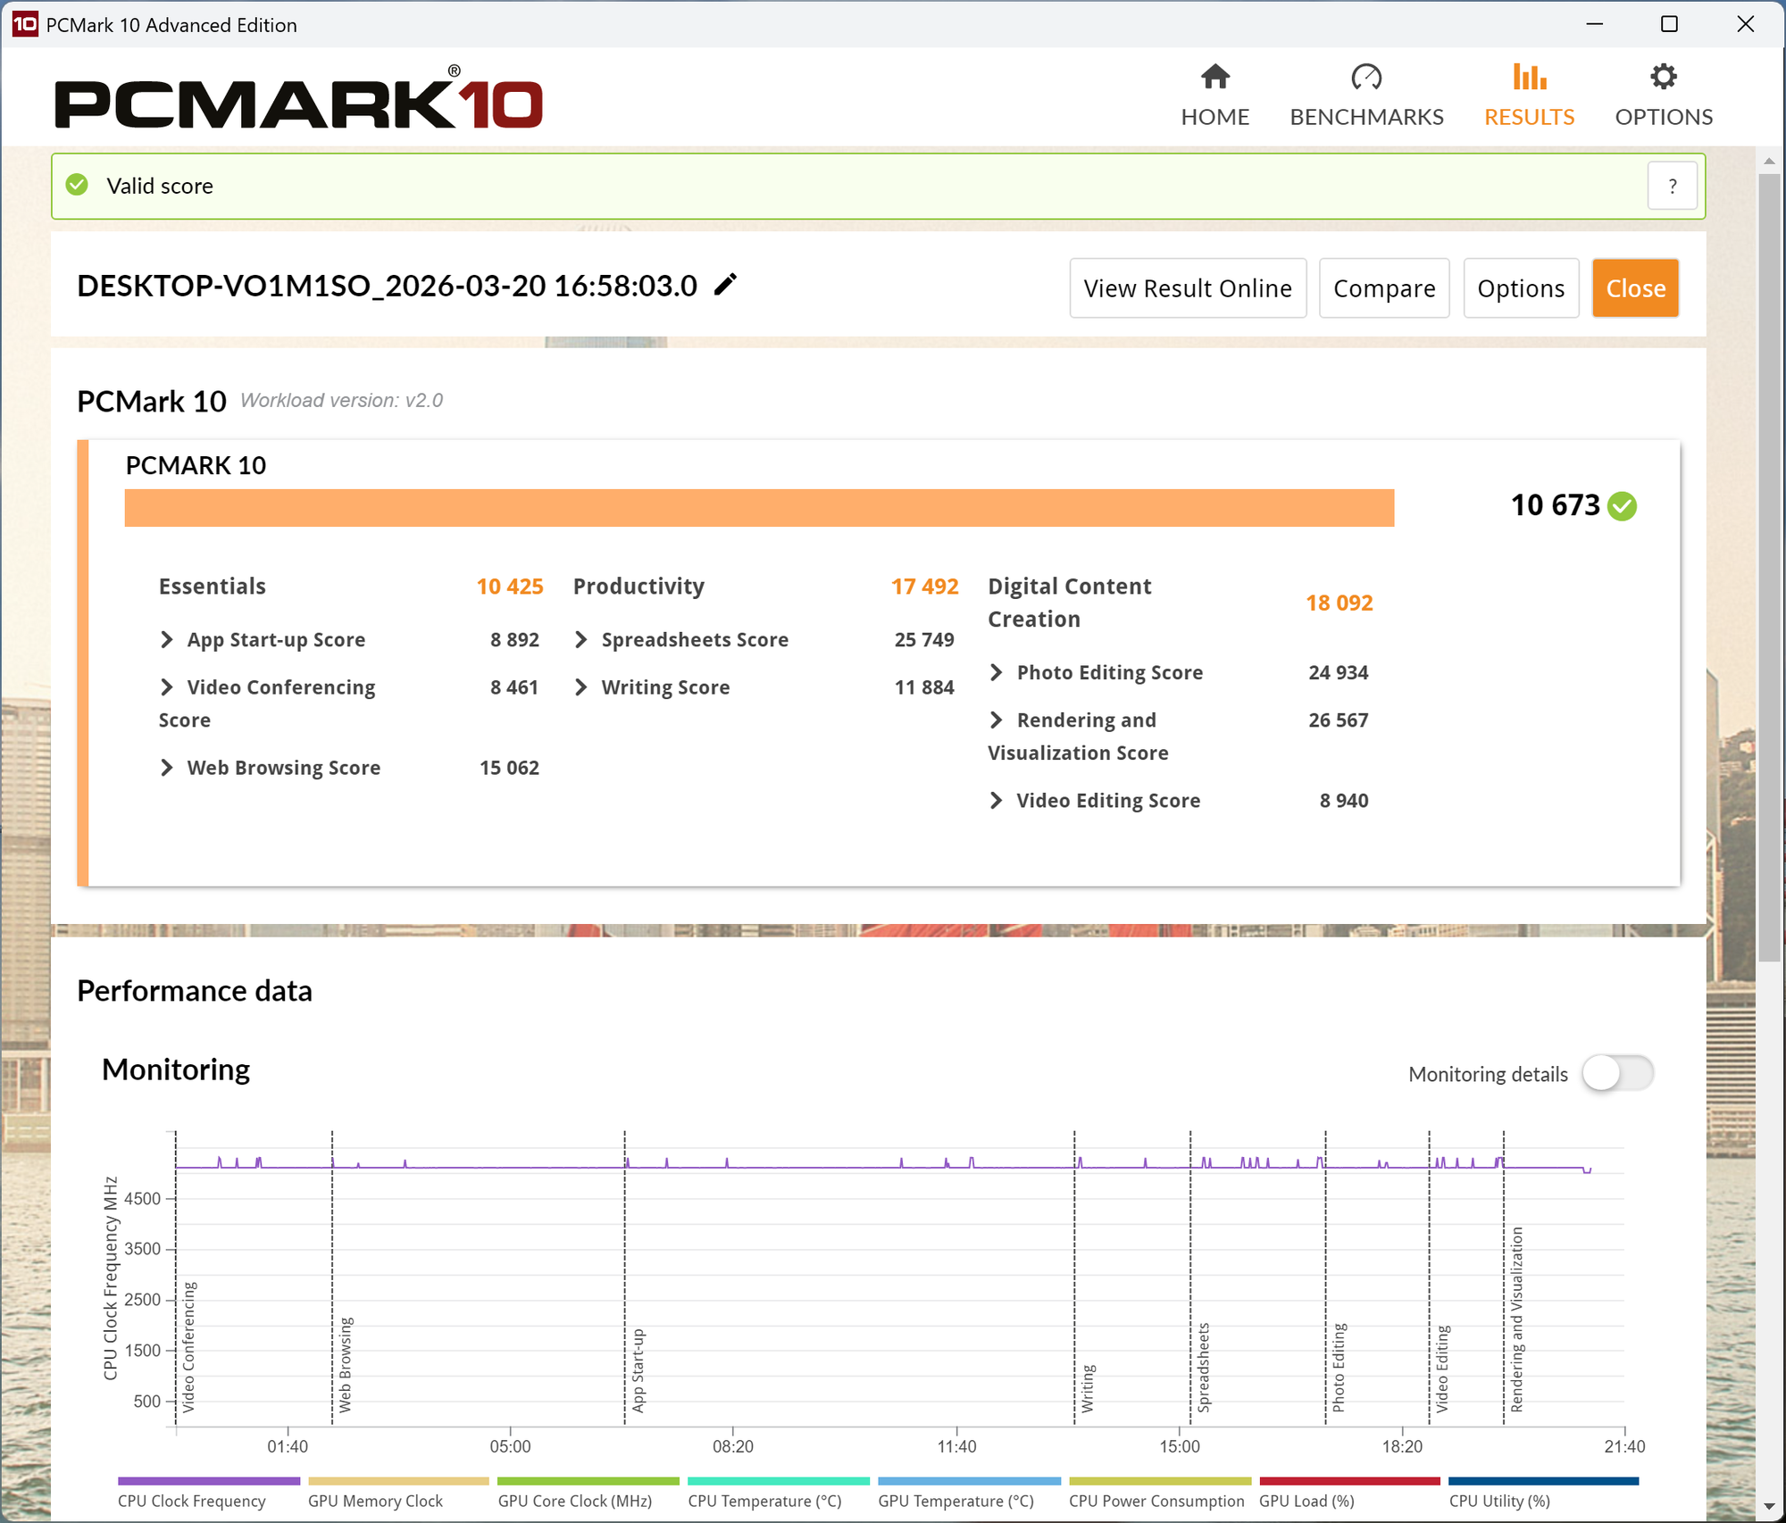
Task: Toggle CPU Clock Frequency legend series
Action: pos(192,1501)
